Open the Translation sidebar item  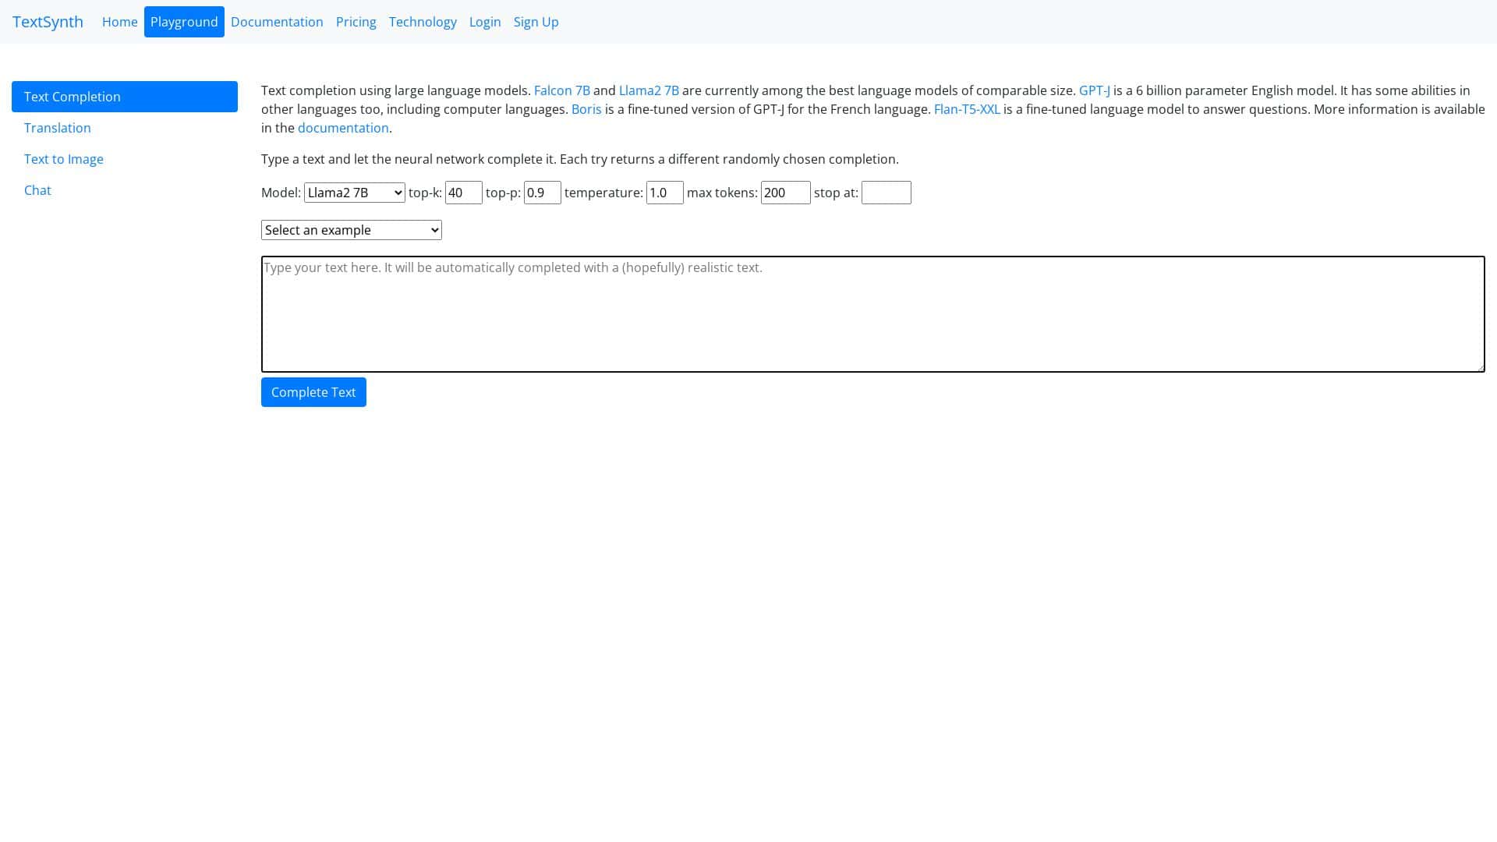pyautogui.click(x=58, y=128)
